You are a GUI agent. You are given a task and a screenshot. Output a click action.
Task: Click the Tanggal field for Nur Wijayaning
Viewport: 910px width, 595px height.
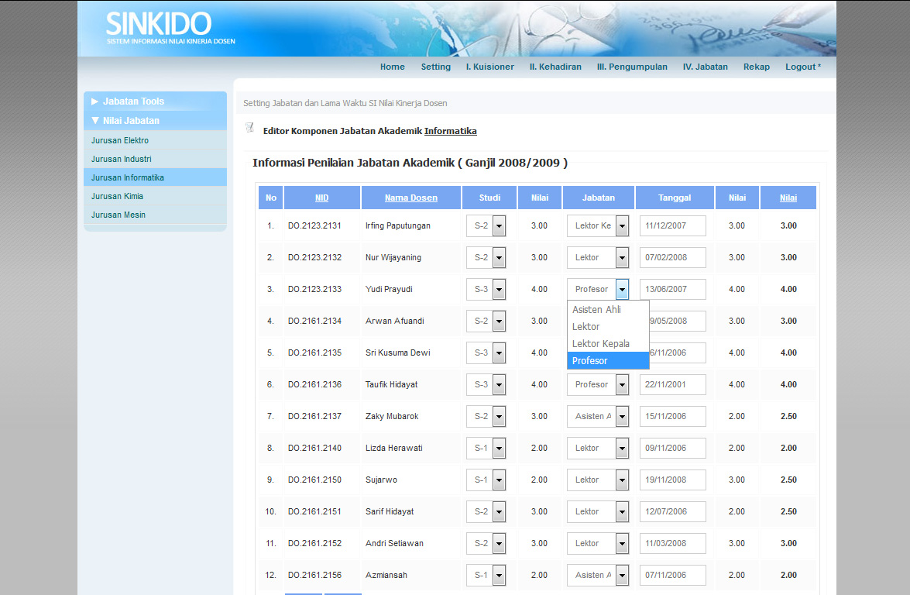pyautogui.click(x=672, y=258)
